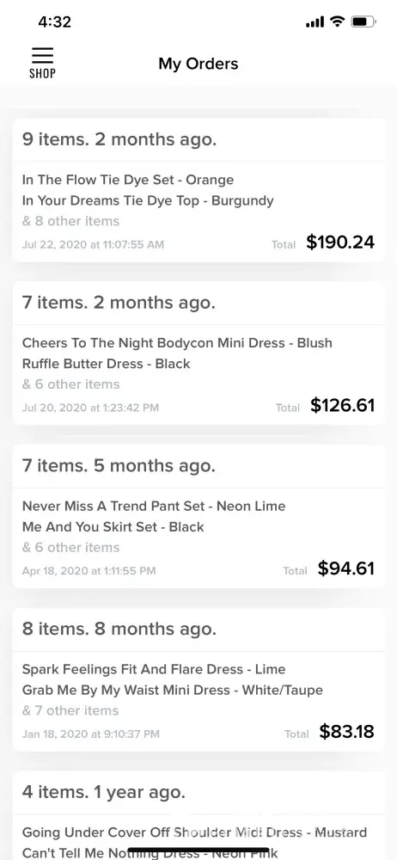Select In Your Dreams Tie Dye Top - Burgundy

[148, 200]
